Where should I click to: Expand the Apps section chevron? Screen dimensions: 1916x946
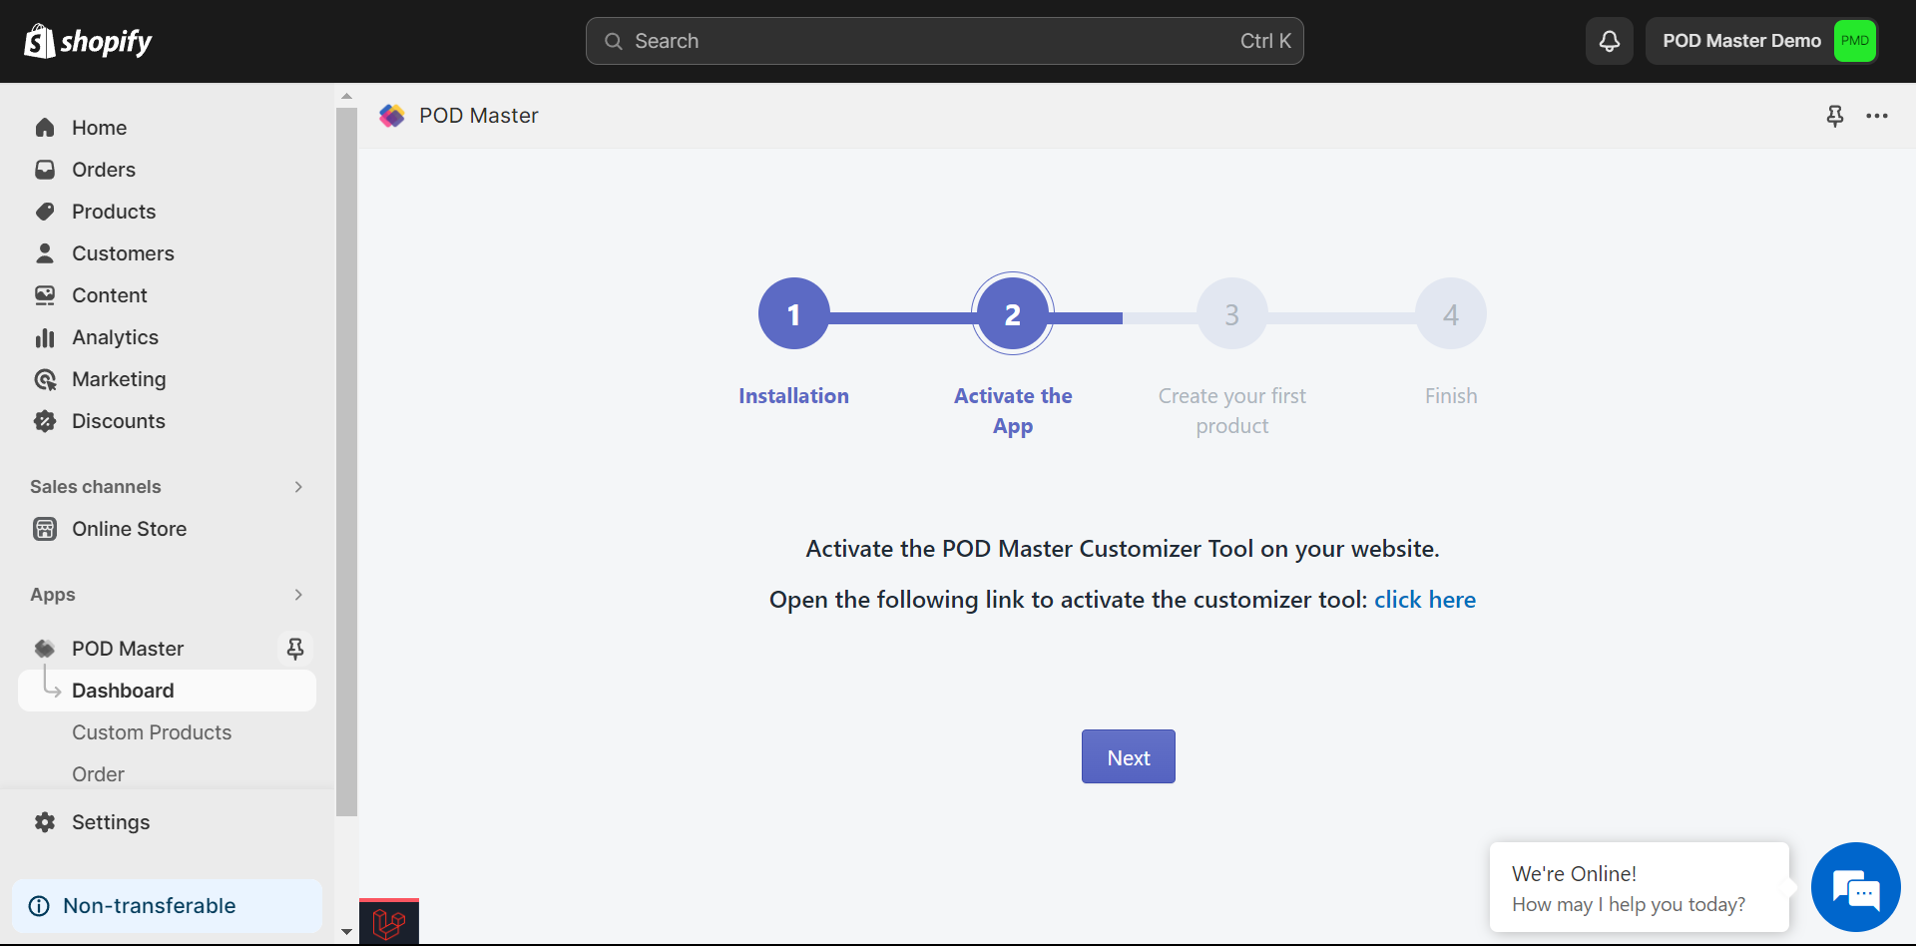(298, 595)
